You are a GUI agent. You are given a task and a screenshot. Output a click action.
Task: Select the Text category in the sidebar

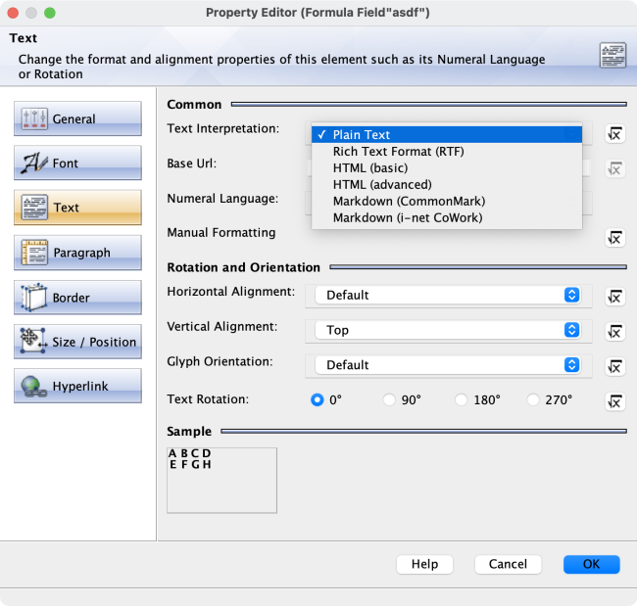[77, 207]
